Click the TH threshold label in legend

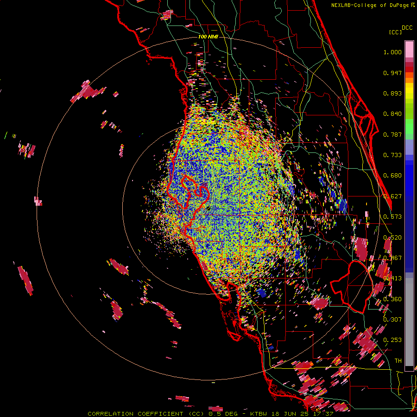tap(398, 361)
